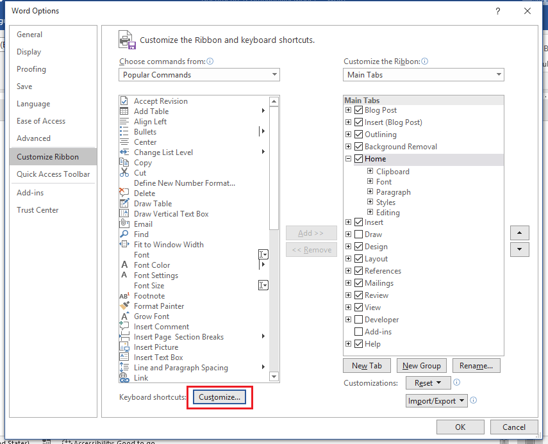Click the Fit to Window Width icon
The height and width of the screenshot is (444, 548).
click(124, 244)
